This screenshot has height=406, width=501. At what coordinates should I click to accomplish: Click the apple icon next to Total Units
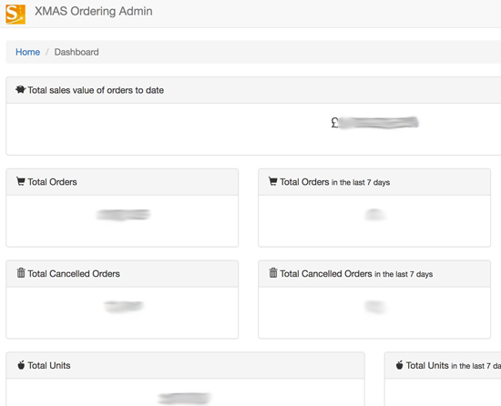(21, 365)
